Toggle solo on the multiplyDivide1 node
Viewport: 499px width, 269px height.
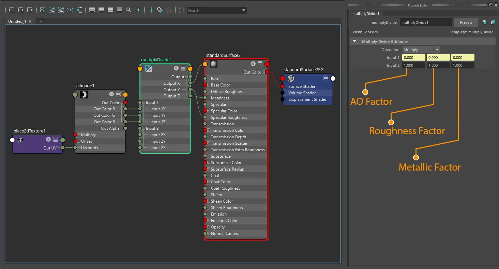click(176, 68)
